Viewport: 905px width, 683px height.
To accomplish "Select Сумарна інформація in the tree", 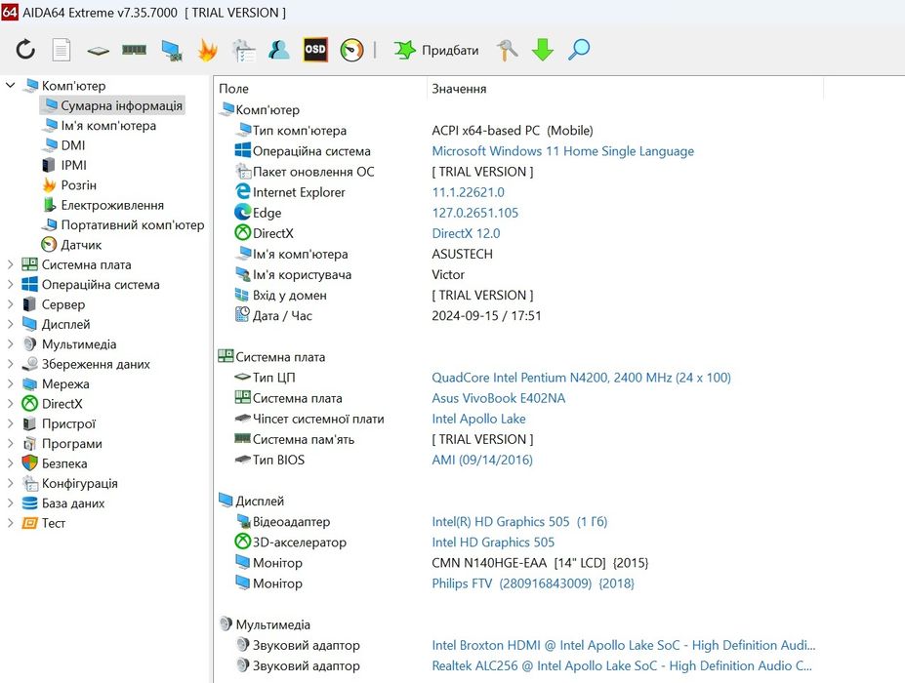I will [x=112, y=105].
